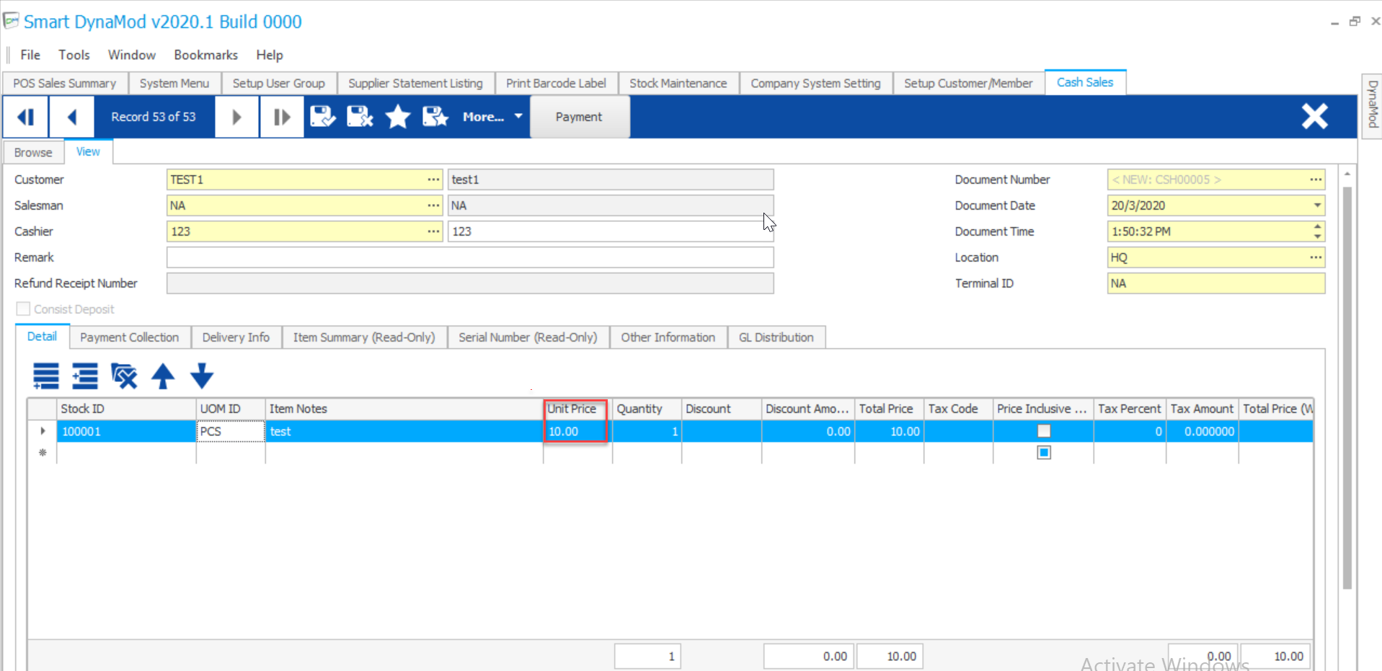Go to the next record
The height and width of the screenshot is (671, 1382).
tap(236, 117)
